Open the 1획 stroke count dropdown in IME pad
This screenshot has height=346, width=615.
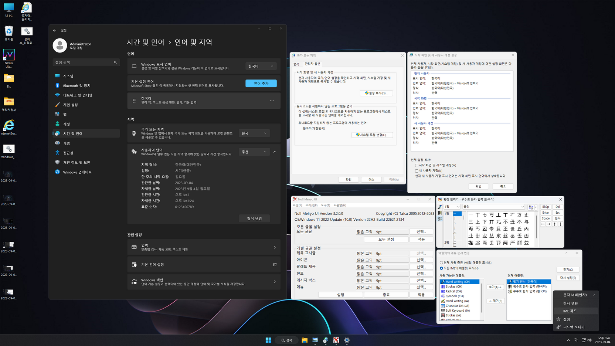(452, 207)
